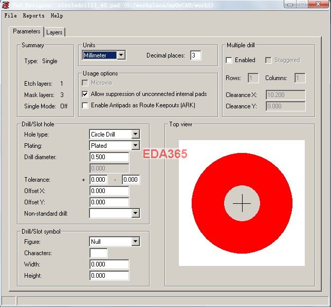This screenshot has width=331, height=307.
Task: Click the Drill diameter field showing 0.500
Action: pos(109,157)
